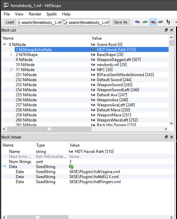Open the Render menu

pos(35,14)
